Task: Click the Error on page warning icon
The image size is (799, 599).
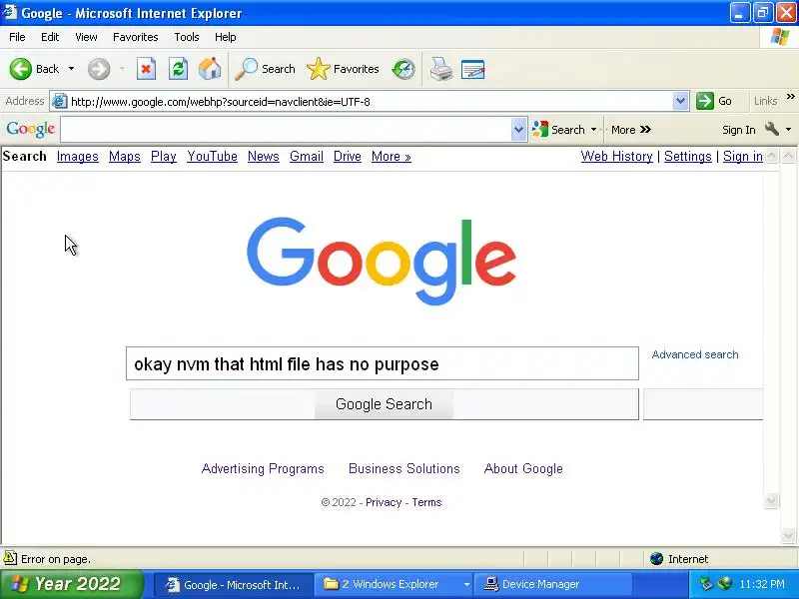Action: pos(10,558)
